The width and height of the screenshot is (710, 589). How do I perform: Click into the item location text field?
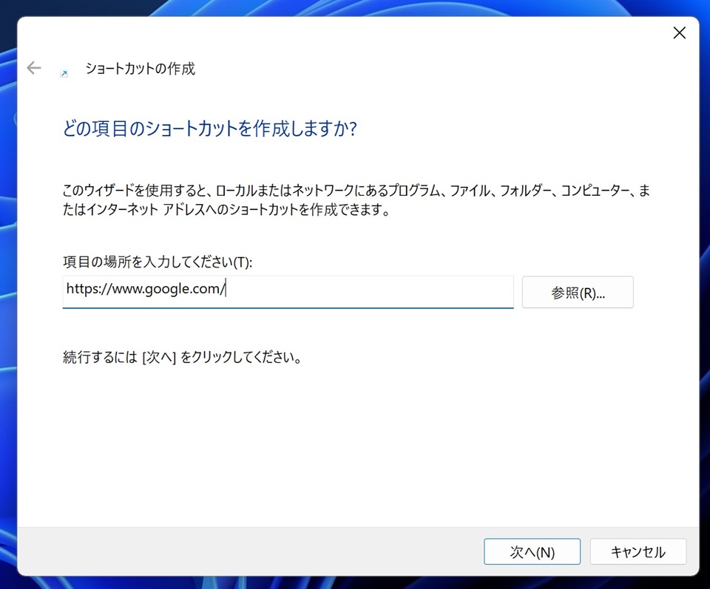pyautogui.click(x=288, y=292)
